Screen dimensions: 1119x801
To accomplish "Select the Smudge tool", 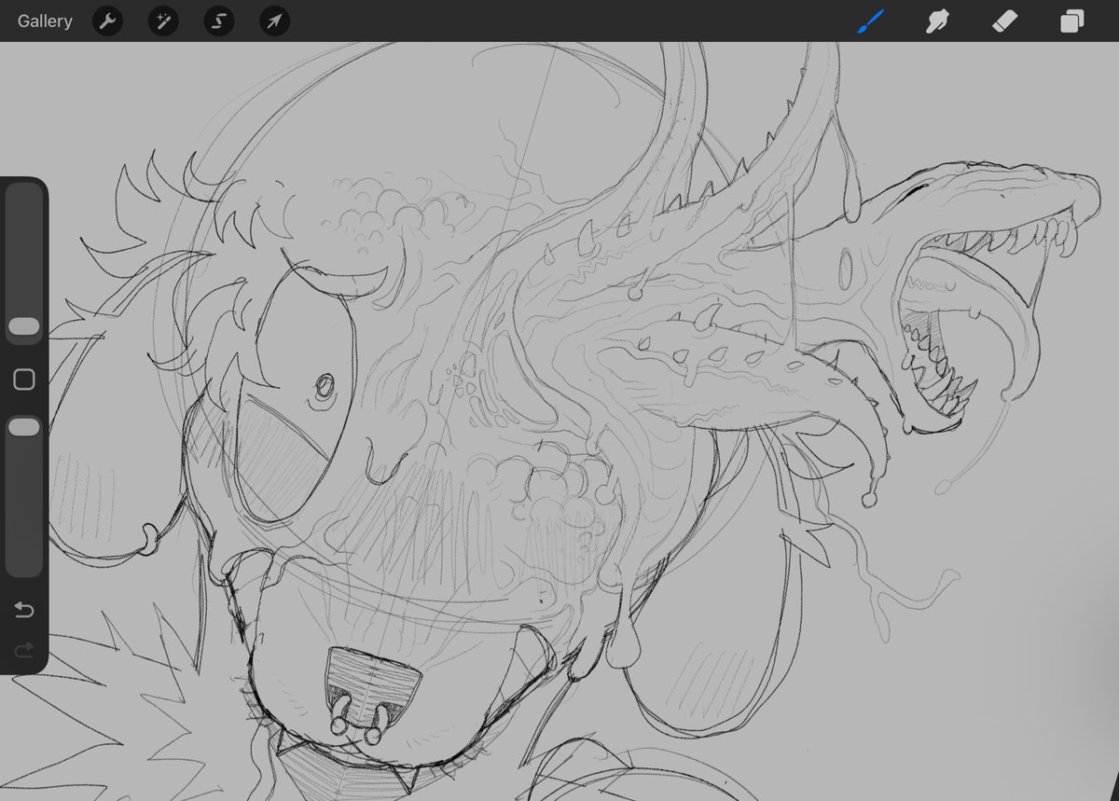I will click(x=938, y=21).
